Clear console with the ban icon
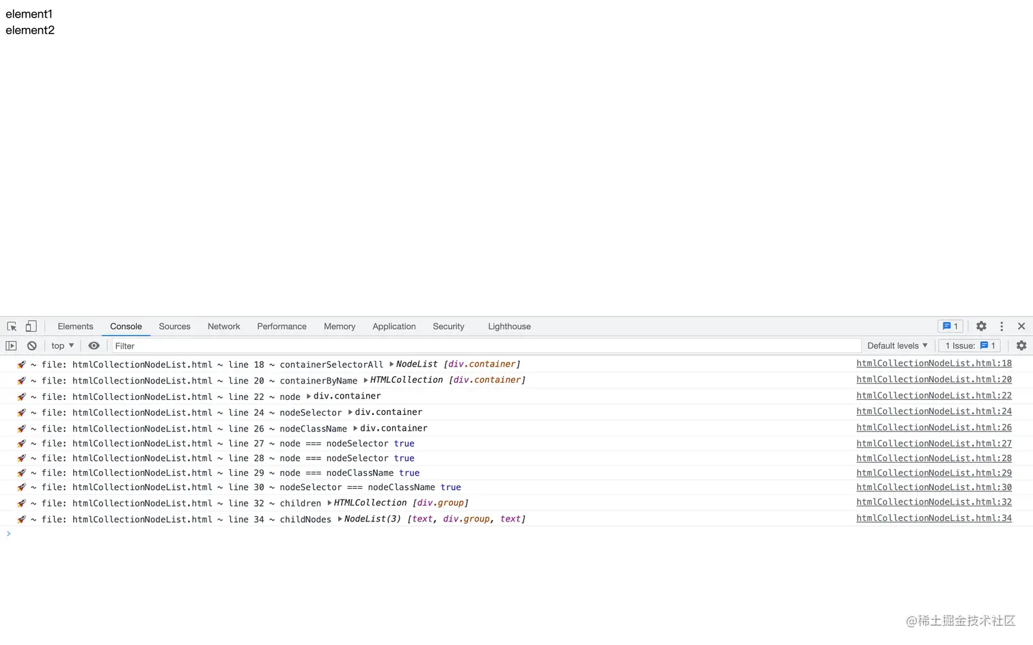1033x645 pixels. tap(32, 346)
